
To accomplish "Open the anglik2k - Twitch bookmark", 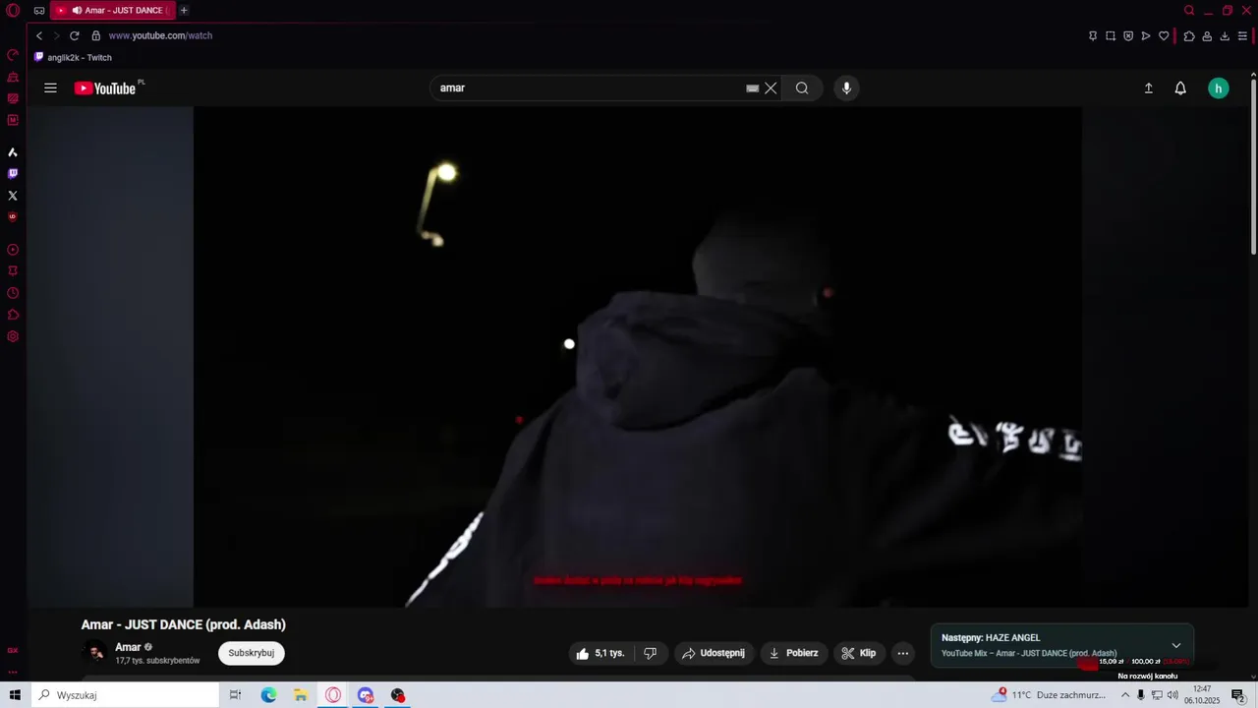I will point(73,57).
